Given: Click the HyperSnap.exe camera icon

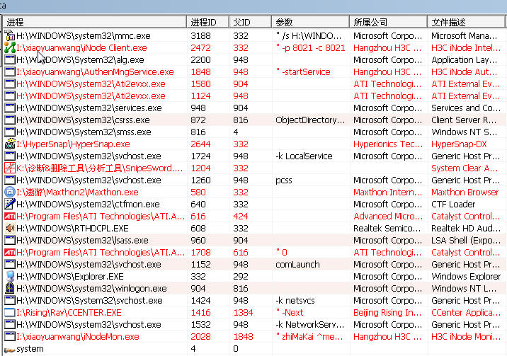Looking at the screenshot, I should point(10,144).
